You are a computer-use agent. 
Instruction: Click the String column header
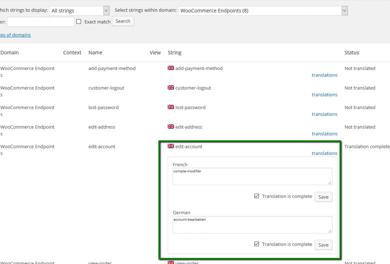[x=174, y=53]
